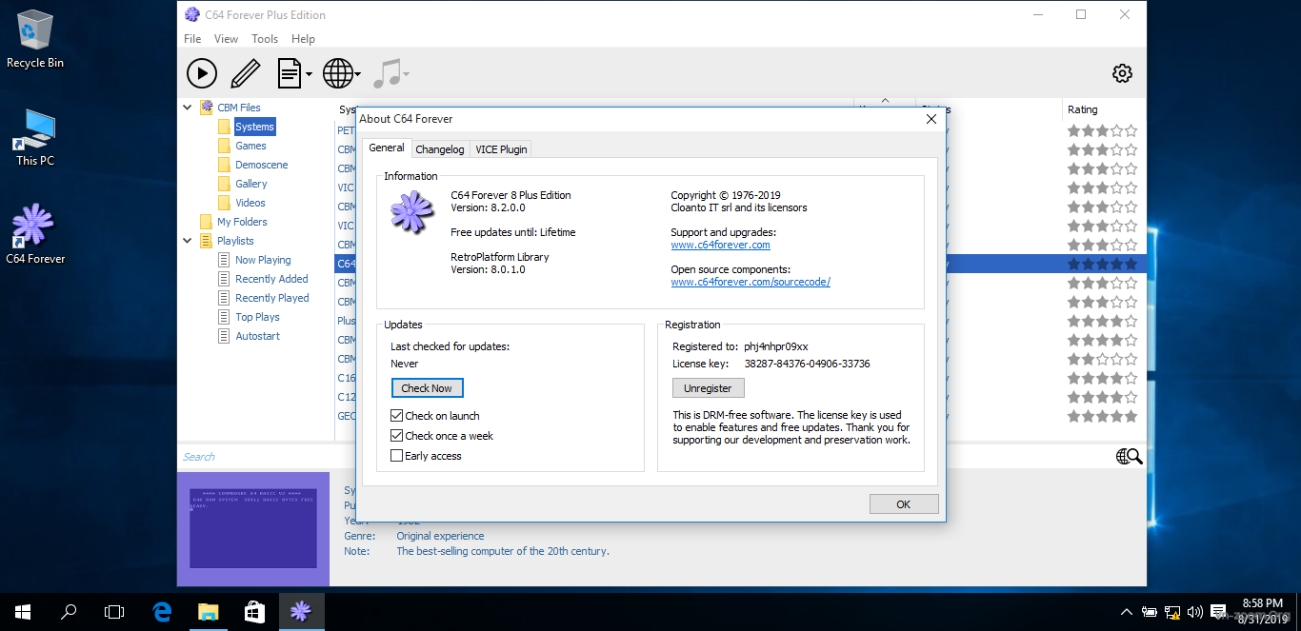Click the Check Now button
The image size is (1301, 631).
click(x=427, y=388)
